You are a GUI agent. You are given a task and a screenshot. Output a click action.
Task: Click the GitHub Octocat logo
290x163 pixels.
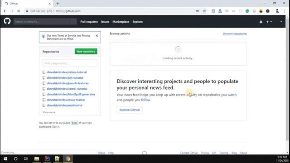[x=7, y=21]
